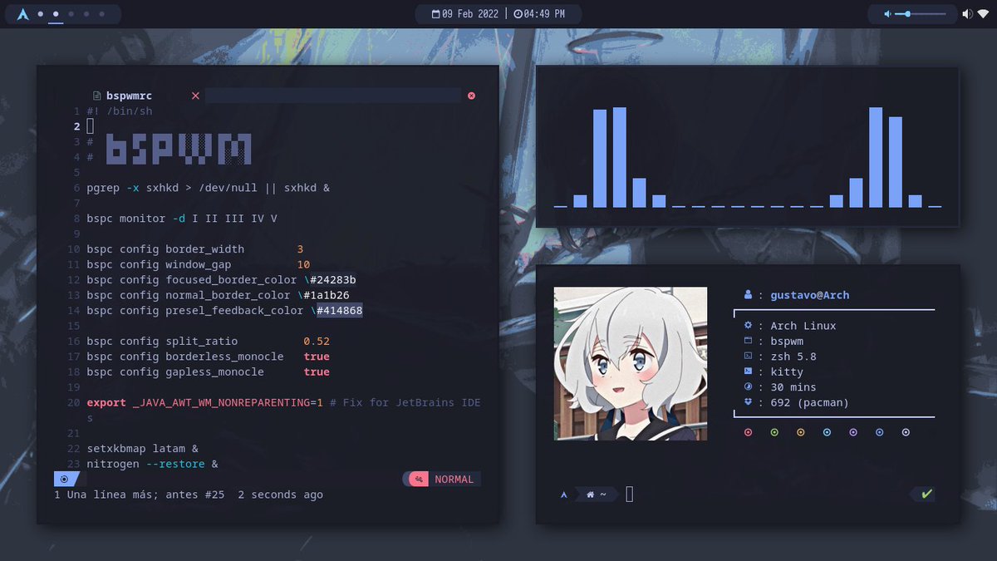Click the small blue speaker icon left of the volume slider
The width and height of the screenshot is (997, 561).
pyautogui.click(x=887, y=14)
